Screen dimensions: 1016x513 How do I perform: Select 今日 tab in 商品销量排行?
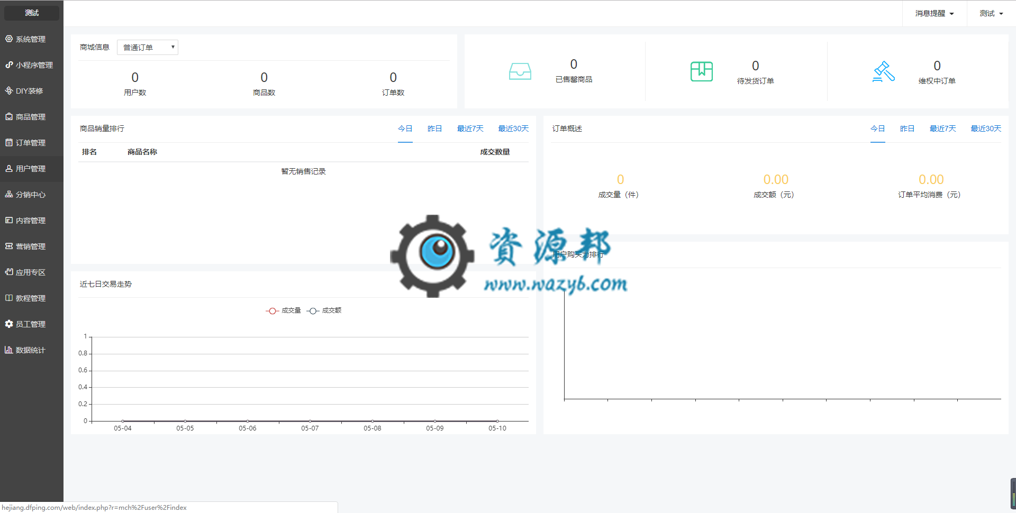click(x=405, y=129)
